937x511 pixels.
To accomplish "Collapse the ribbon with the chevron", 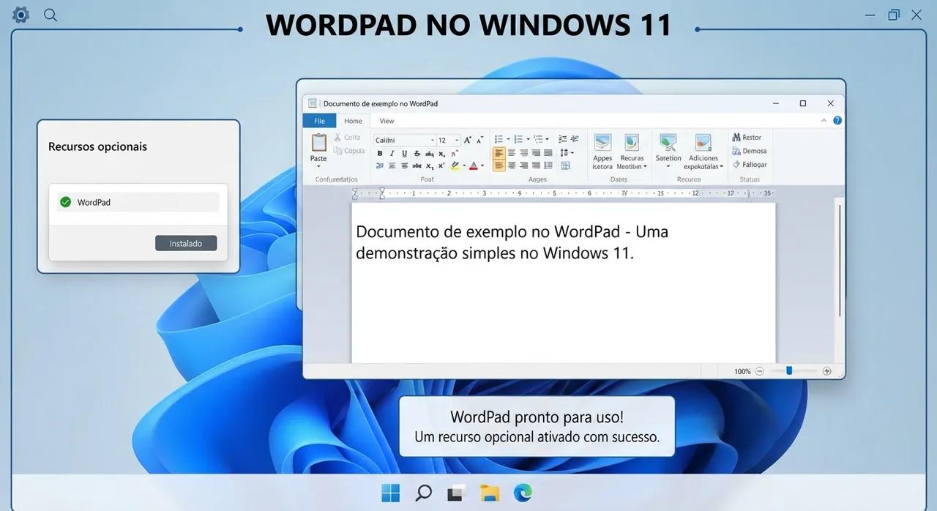I will [x=824, y=121].
